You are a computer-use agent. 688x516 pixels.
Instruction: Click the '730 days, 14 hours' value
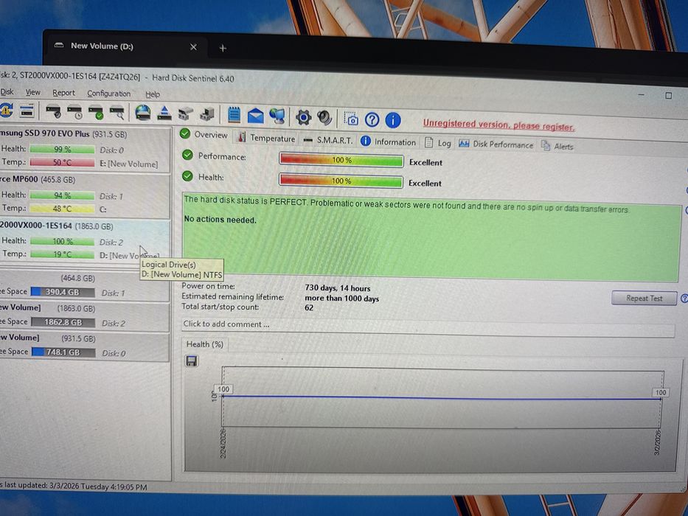click(338, 288)
